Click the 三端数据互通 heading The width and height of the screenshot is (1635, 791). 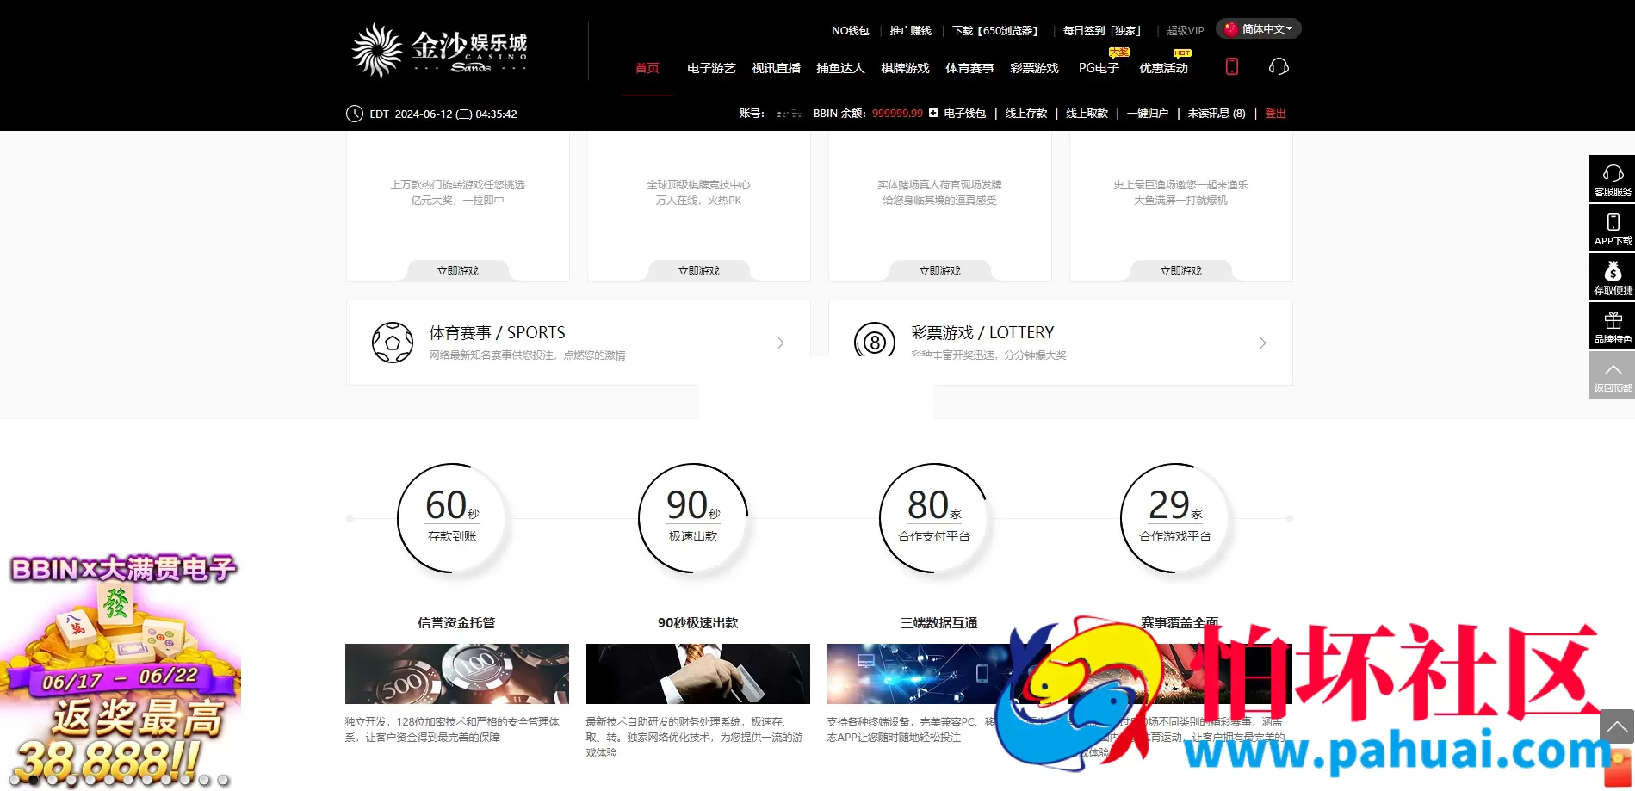pos(938,622)
